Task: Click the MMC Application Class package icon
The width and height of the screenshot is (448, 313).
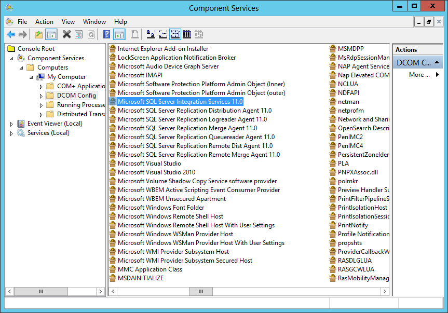Action: pyautogui.click(x=113, y=269)
